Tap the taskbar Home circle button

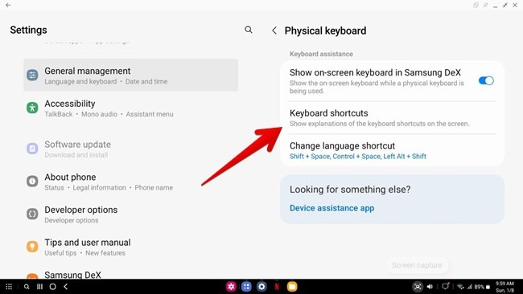[52, 287]
